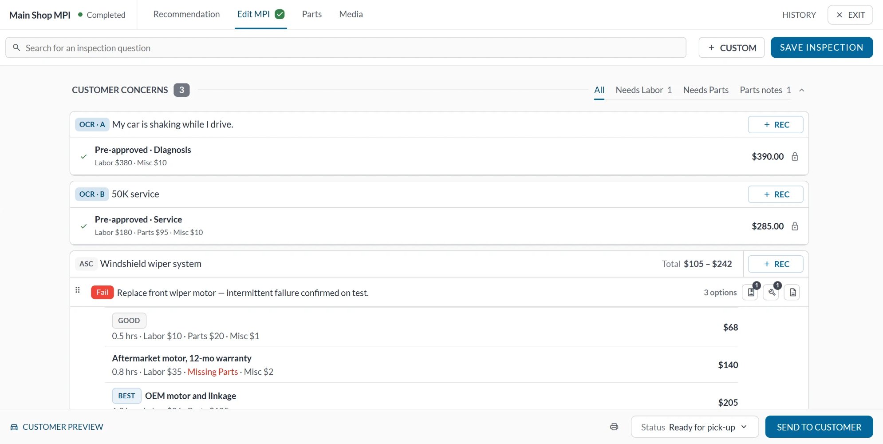Open HISTORY
The width and height of the screenshot is (883, 444).
(x=799, y=15)
